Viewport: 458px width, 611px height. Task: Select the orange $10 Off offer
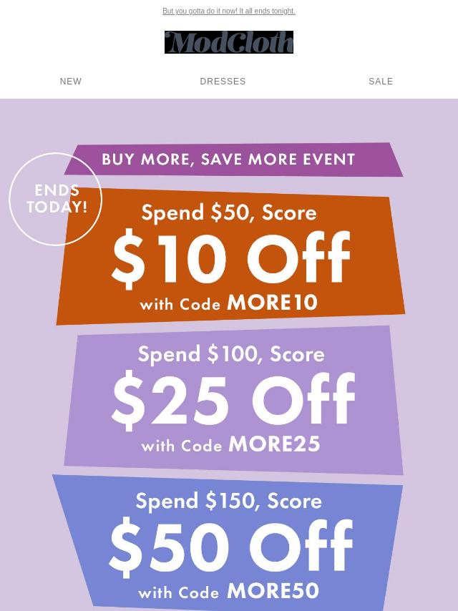[230, 256]
